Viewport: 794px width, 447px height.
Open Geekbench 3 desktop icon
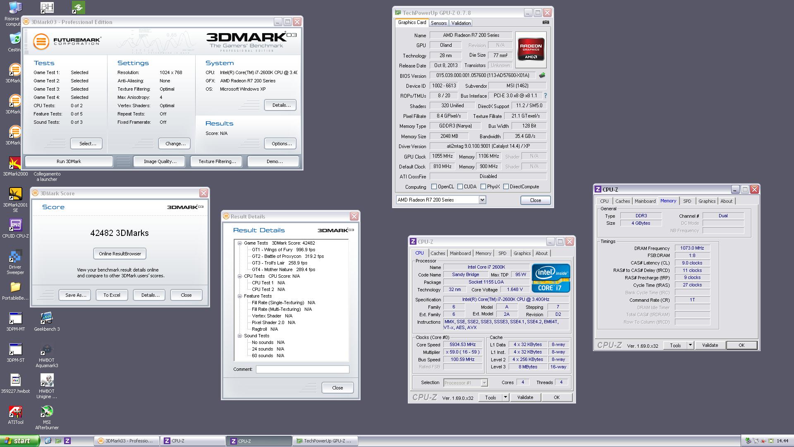(x=47, y=322)
